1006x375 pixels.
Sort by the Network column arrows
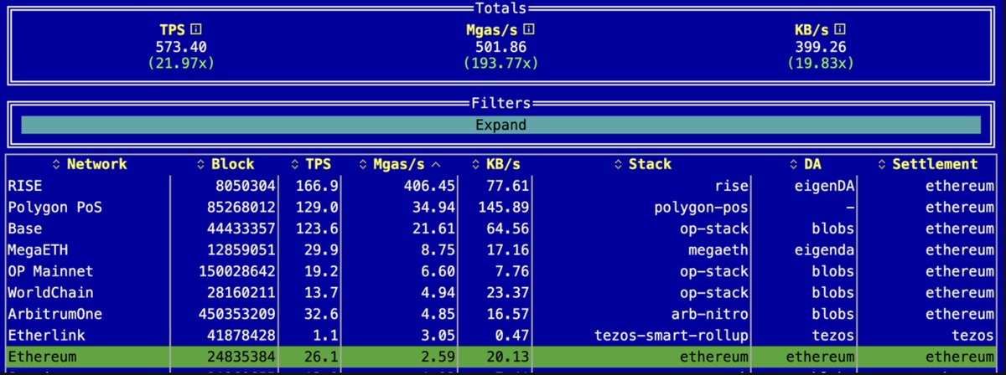[56, 164]
